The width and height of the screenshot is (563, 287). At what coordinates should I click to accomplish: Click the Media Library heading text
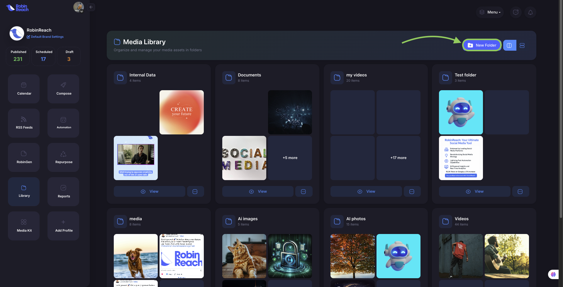144,42
